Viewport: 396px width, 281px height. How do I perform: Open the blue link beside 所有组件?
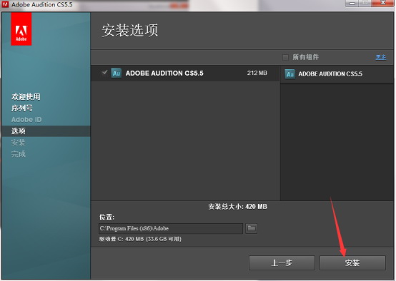381,57
